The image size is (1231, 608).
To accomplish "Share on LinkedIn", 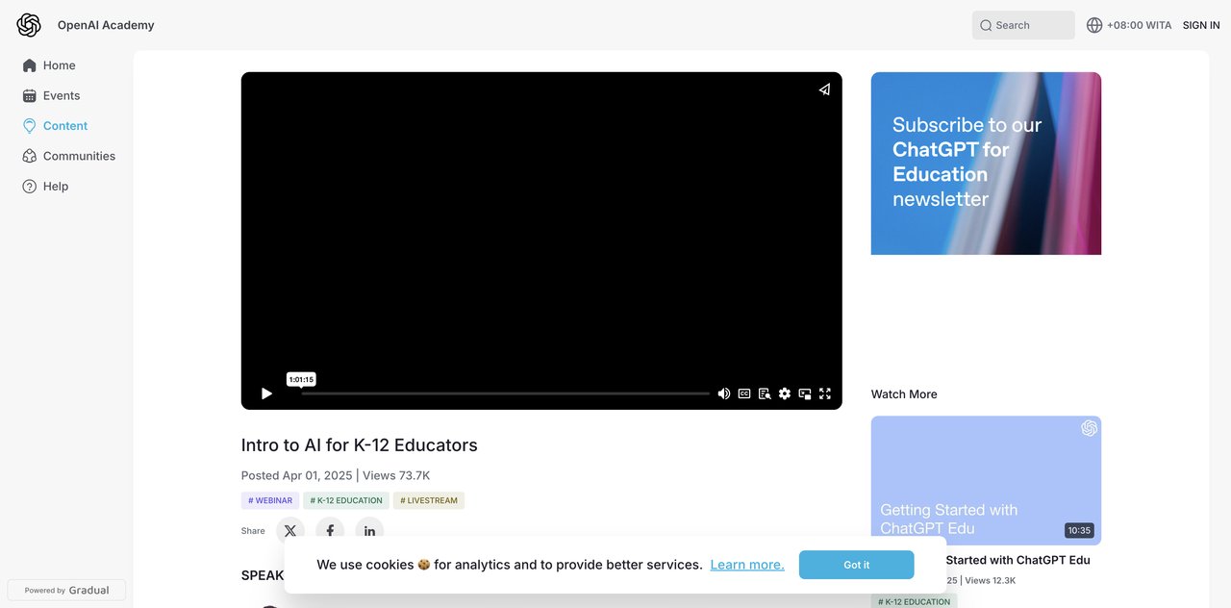I will 369,531.
